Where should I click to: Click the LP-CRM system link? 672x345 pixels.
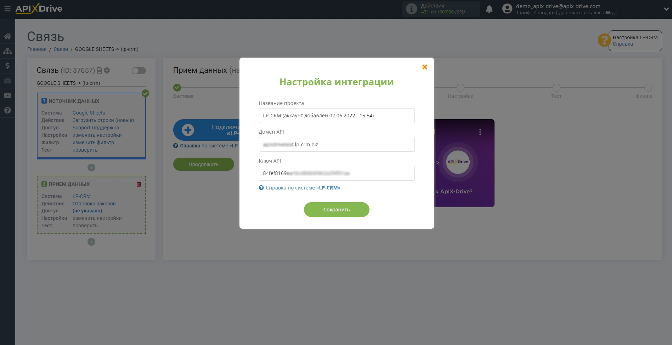pyautogui.click(x=81, y=196)
